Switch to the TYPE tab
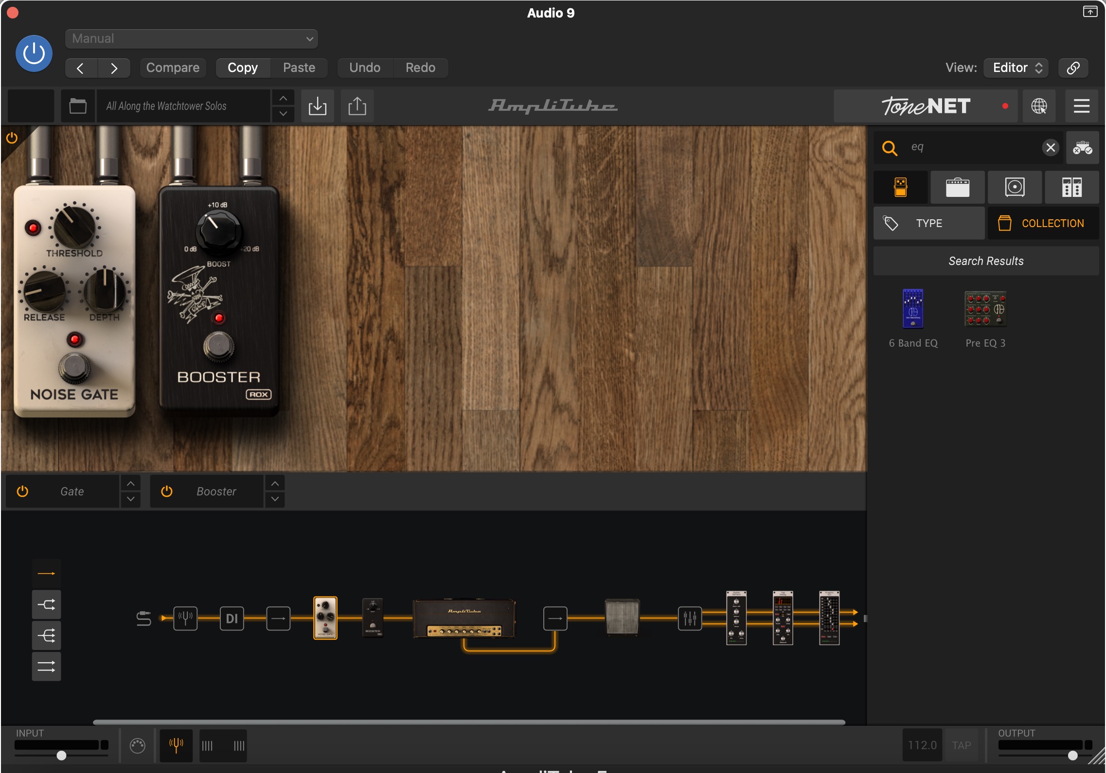 tap(929, 223)
